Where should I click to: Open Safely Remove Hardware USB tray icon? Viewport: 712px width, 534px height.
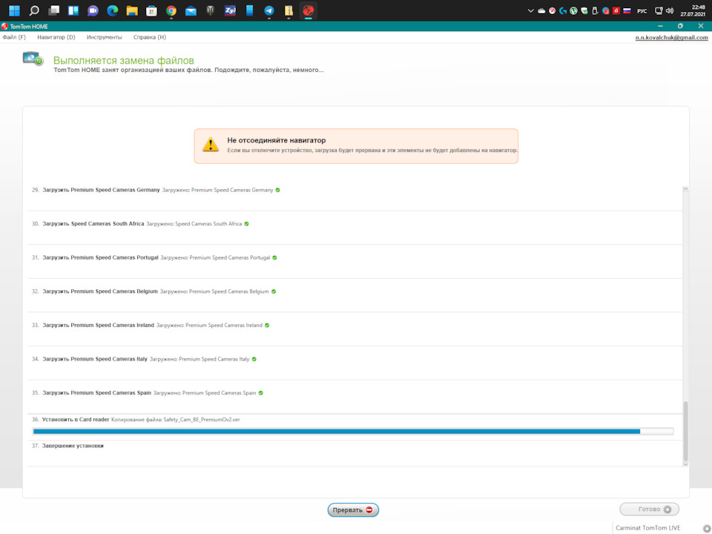point(595,11)
